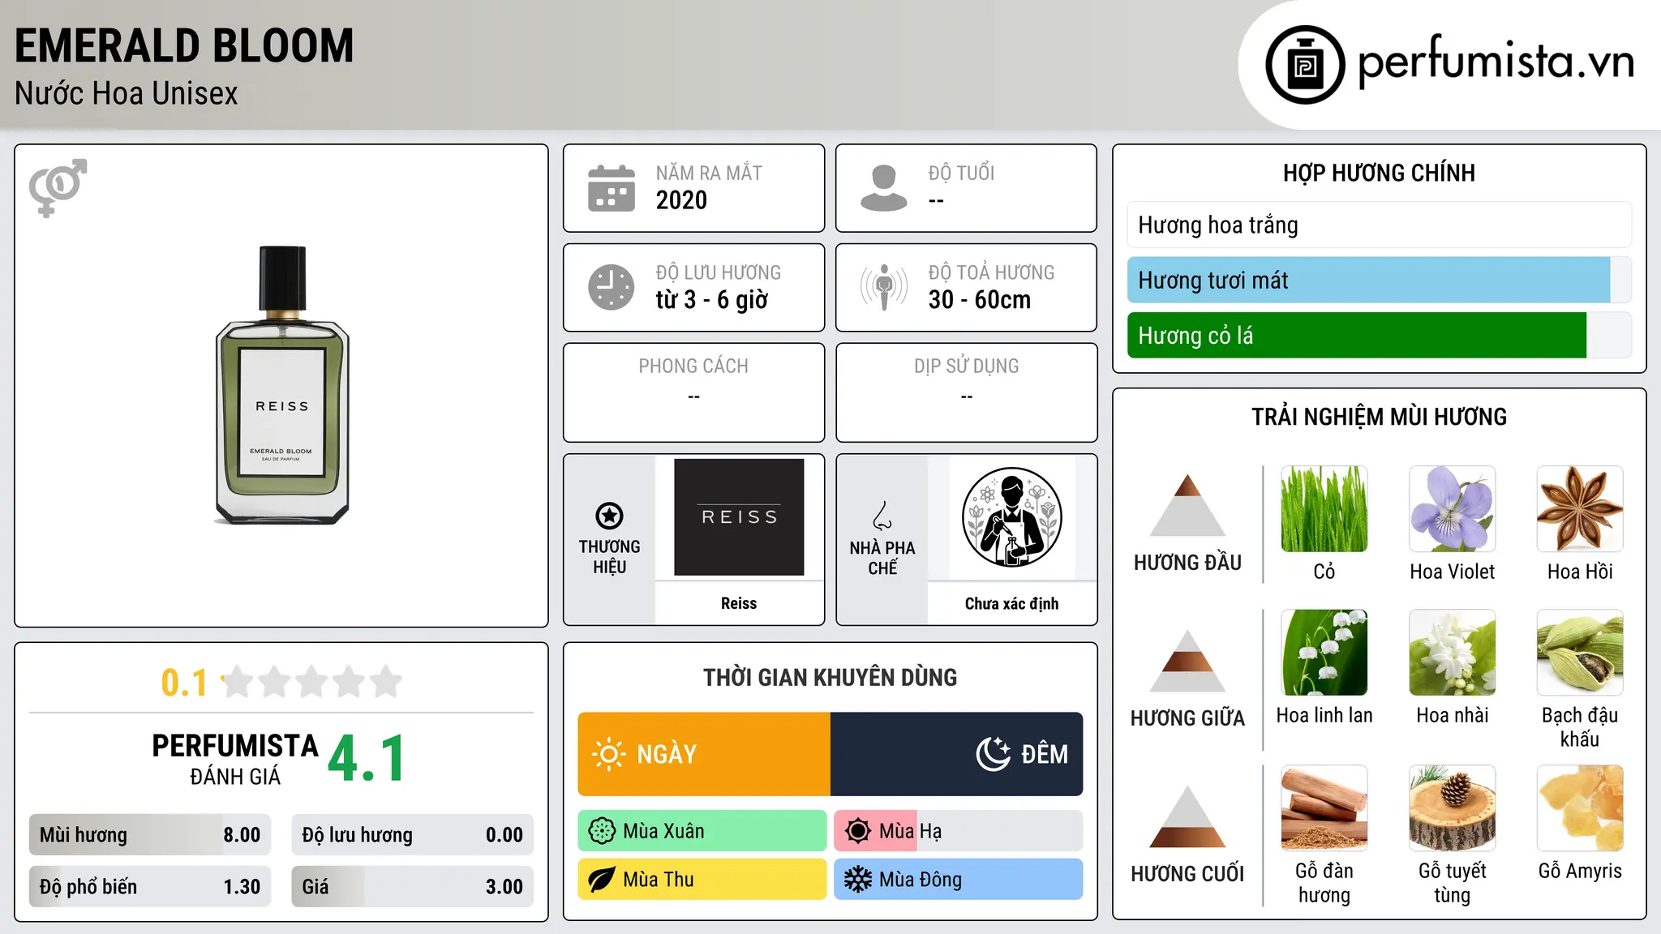Click the Hương hoa trắng accord bar
This screenshot has width=1661, height=934.
pyautogui.click(x=1380, y=225)
